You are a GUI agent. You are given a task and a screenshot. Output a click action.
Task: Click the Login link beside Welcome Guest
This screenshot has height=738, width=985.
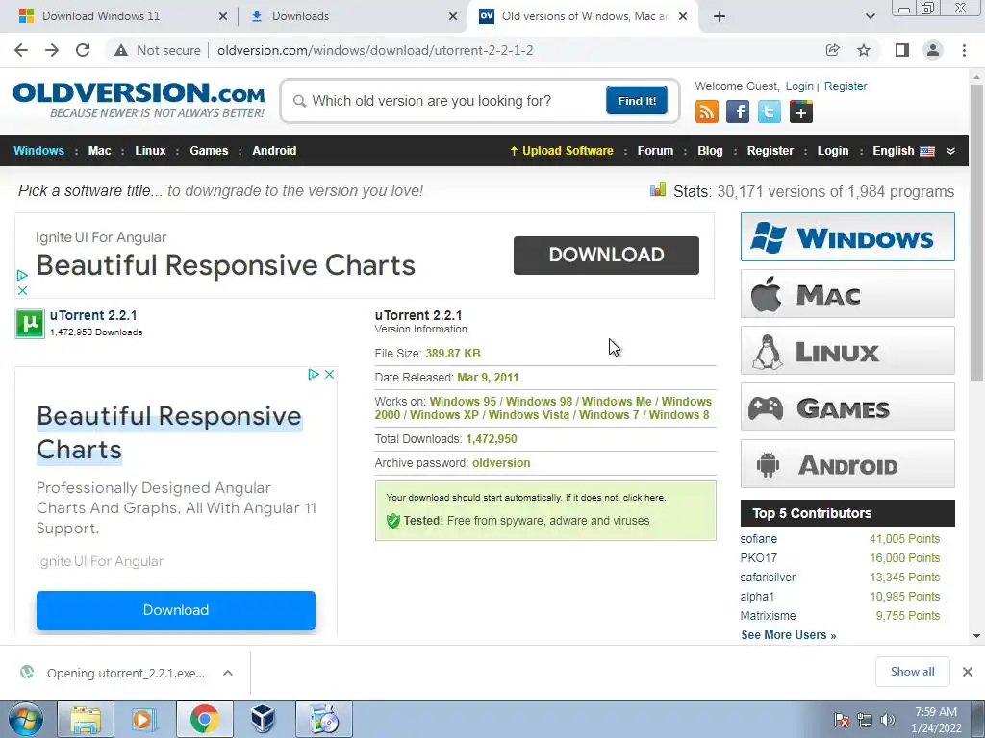click(x=799, y=86)
